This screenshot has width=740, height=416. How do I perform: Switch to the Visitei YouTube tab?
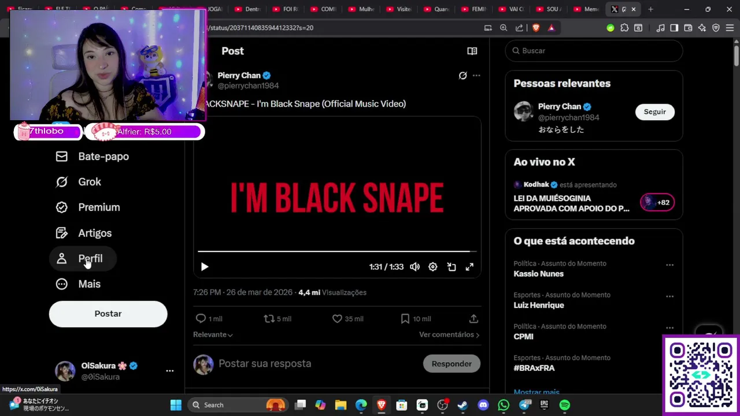(x=399, y=9)
